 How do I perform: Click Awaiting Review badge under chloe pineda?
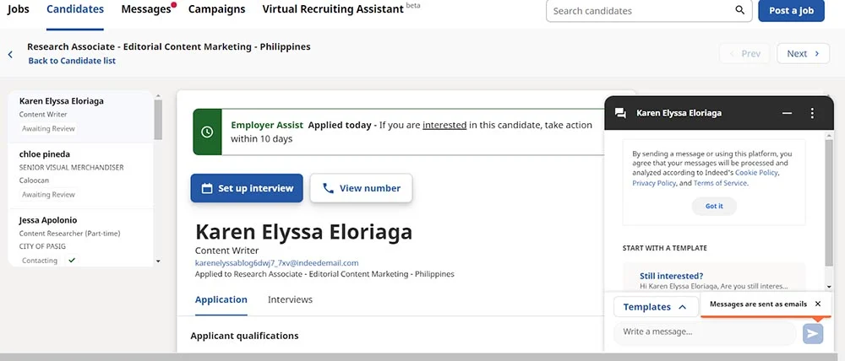click(48, 195)
